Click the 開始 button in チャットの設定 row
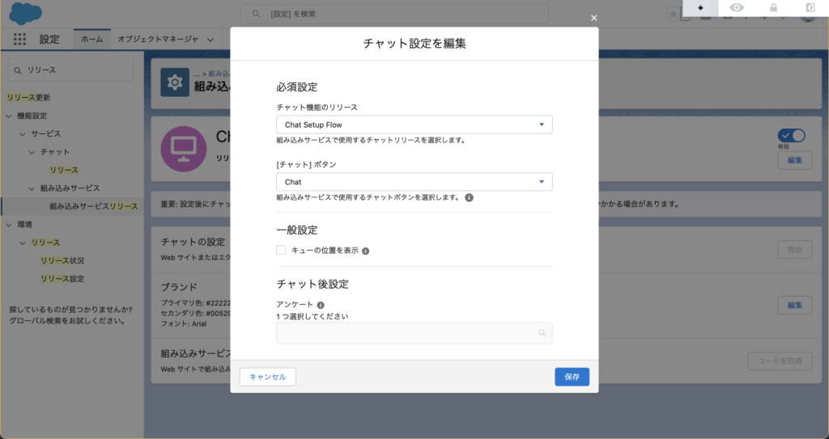The width and height of the screenshot is (829, 439). 795,249
